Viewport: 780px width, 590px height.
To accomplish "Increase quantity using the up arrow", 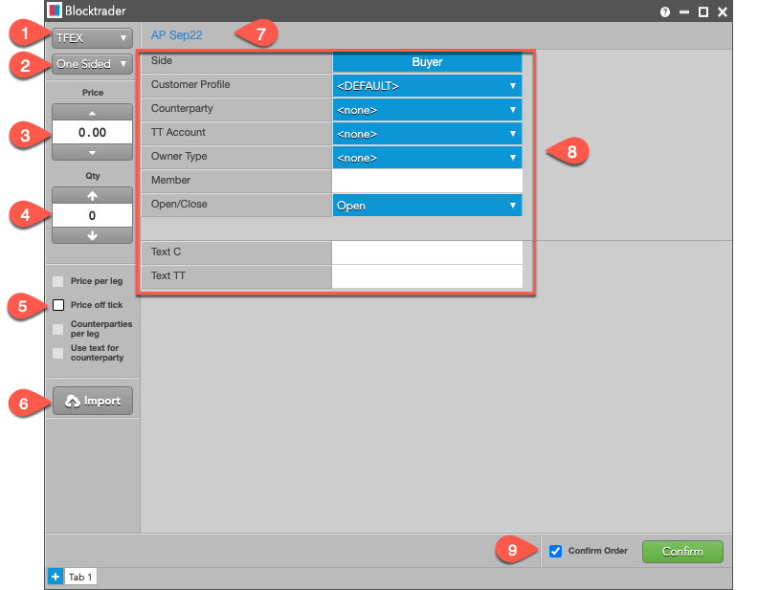I will (x=92, y=195).
